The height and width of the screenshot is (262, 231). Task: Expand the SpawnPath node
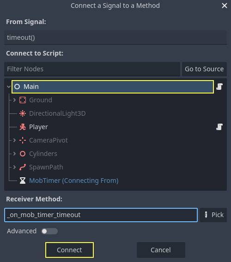pos(14,167)
